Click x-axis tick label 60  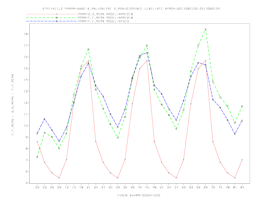184,187
